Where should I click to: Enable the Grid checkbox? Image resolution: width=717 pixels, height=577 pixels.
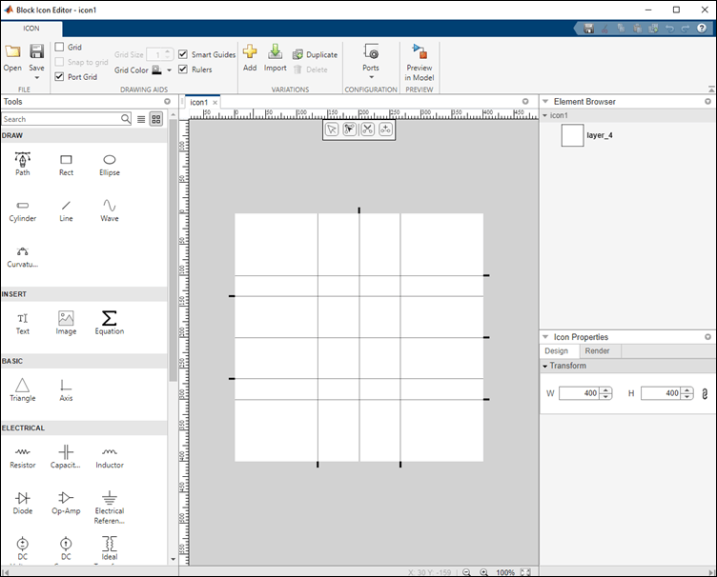[59, 47]
